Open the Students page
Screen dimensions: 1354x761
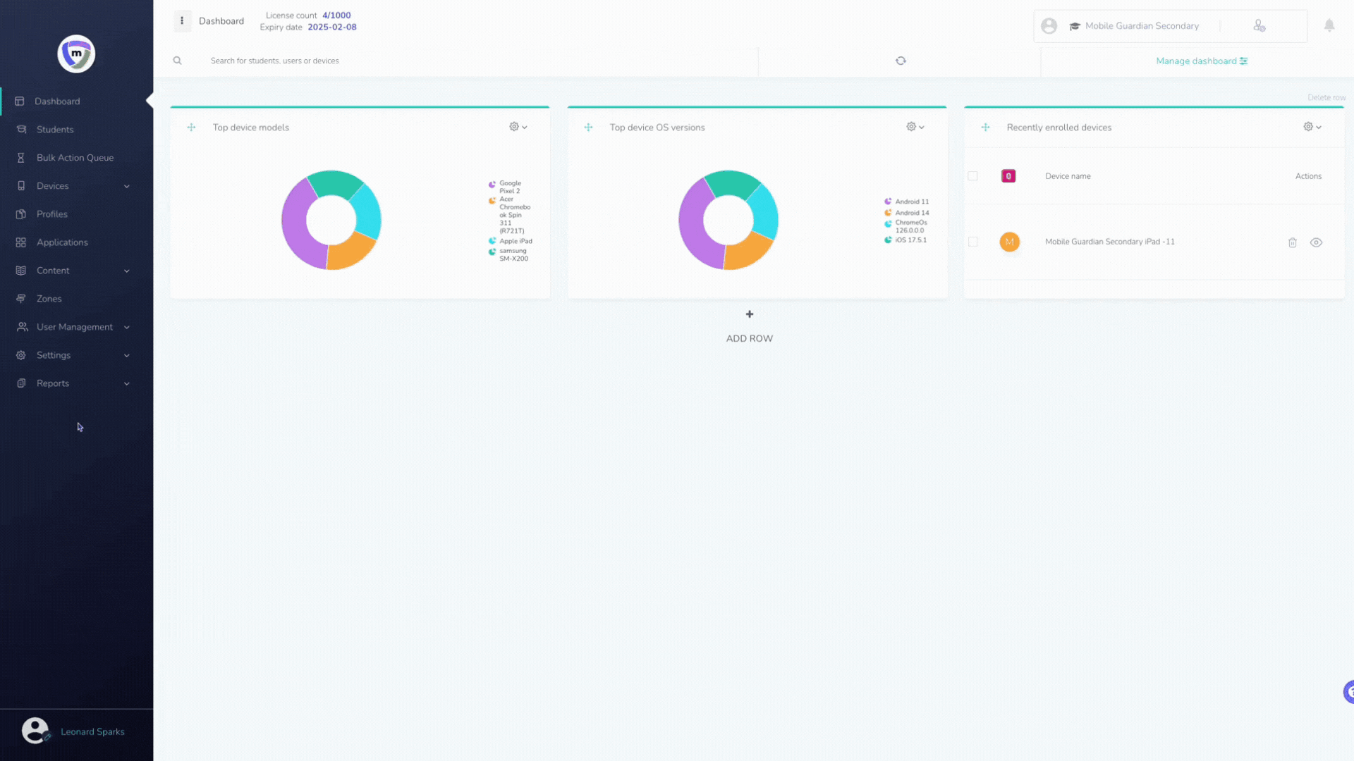point(55,130)
